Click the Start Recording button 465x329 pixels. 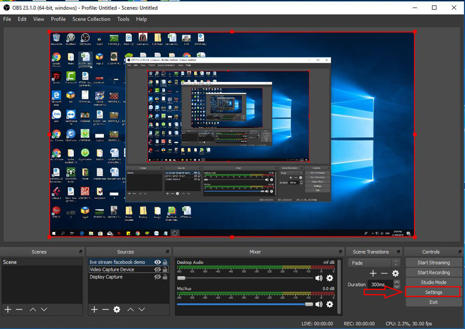[x=433, y=273]
